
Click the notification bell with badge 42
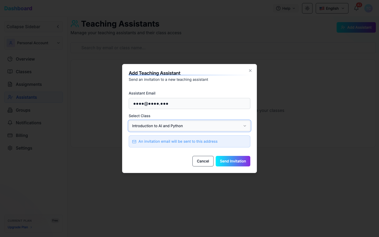click(356, 8)
